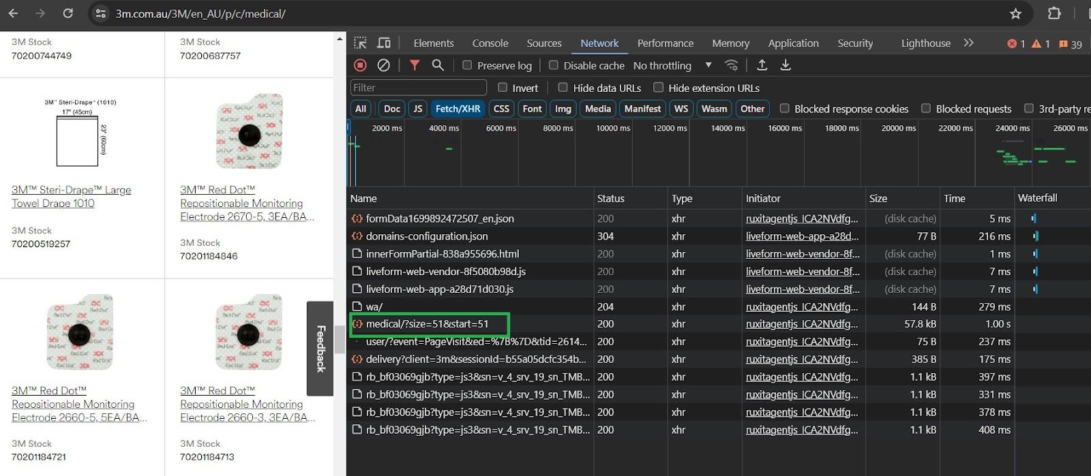
Task: Click the Steri-Drape 1010 product image
Action: tap(80, 134)
